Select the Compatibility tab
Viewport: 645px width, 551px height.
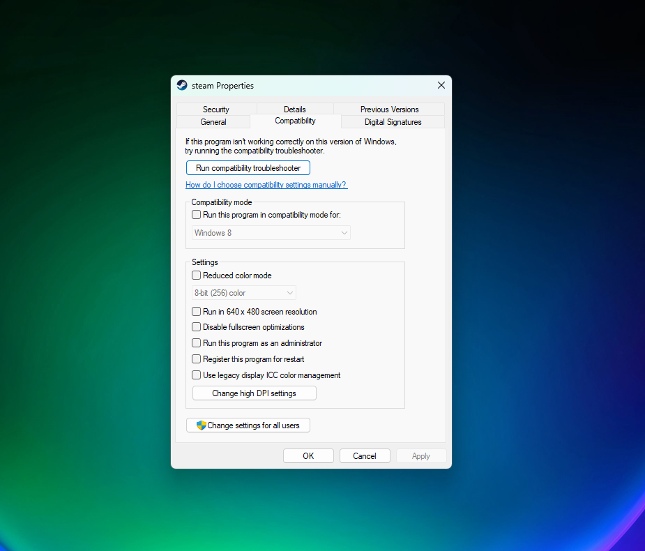pos(295,121)
